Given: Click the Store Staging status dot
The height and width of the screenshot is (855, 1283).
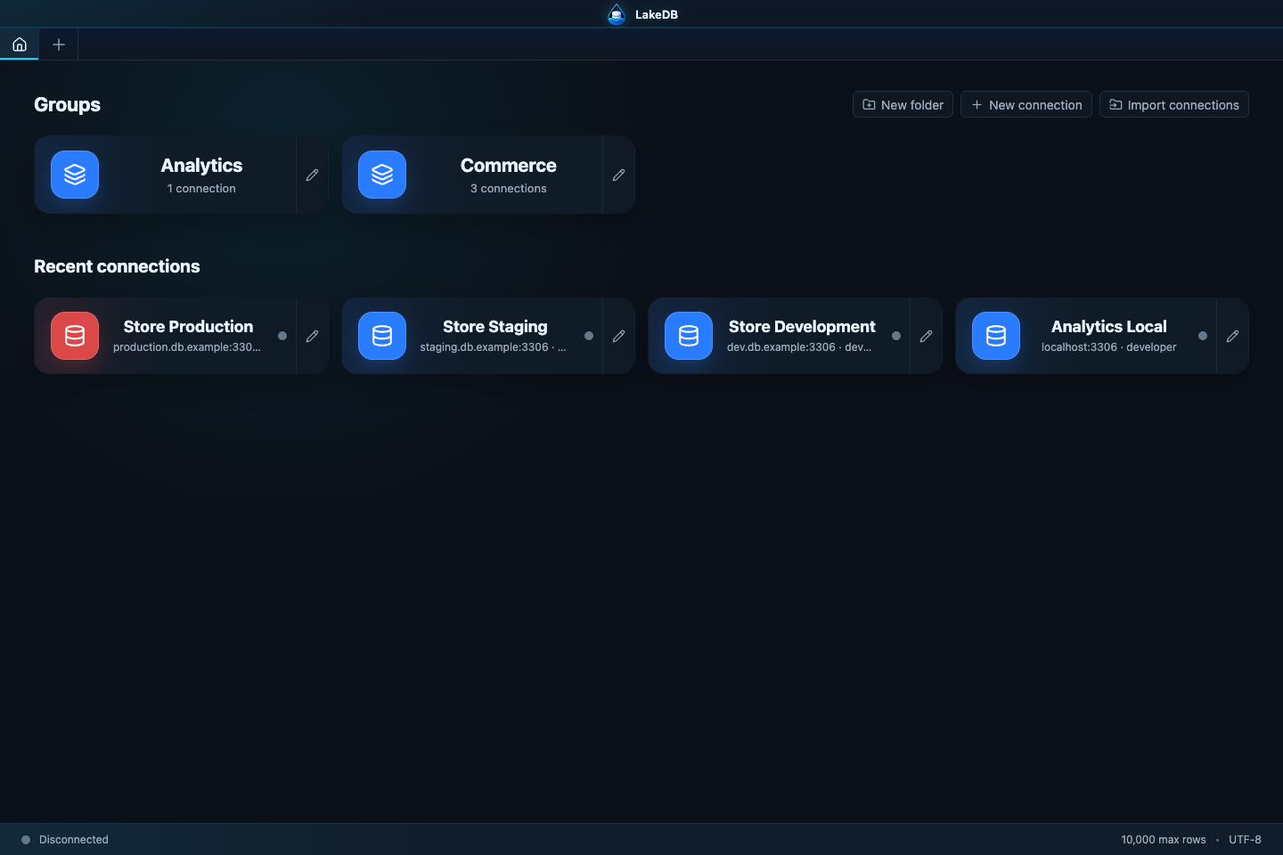Looking at the screenshot, I should pos(589,336).
